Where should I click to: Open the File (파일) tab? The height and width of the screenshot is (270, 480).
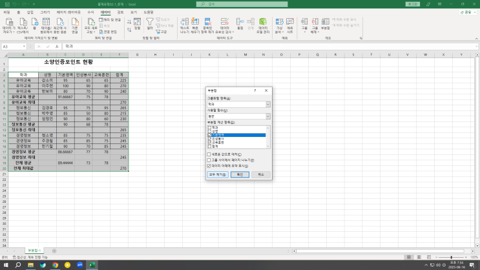(6, 12)
